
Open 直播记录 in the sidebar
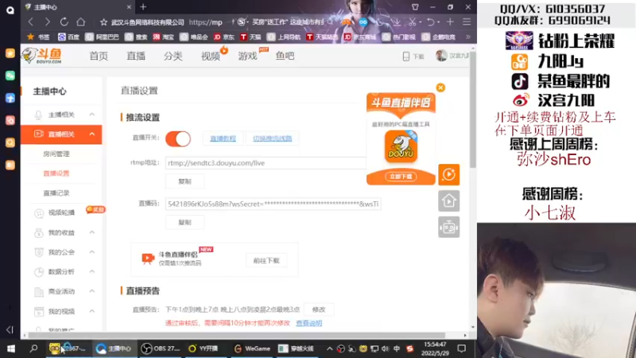(56, 193)
